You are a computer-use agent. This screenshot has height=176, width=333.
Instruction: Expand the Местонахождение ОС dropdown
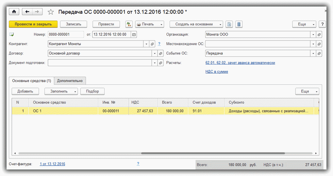tap(313, 44)
